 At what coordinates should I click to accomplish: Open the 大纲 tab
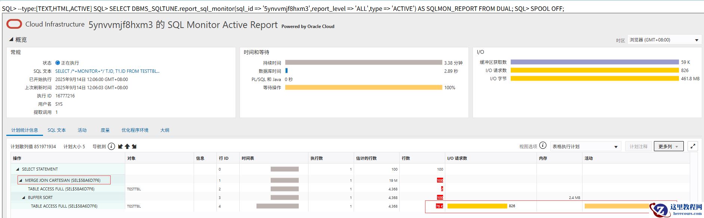[x=165, y=130]
